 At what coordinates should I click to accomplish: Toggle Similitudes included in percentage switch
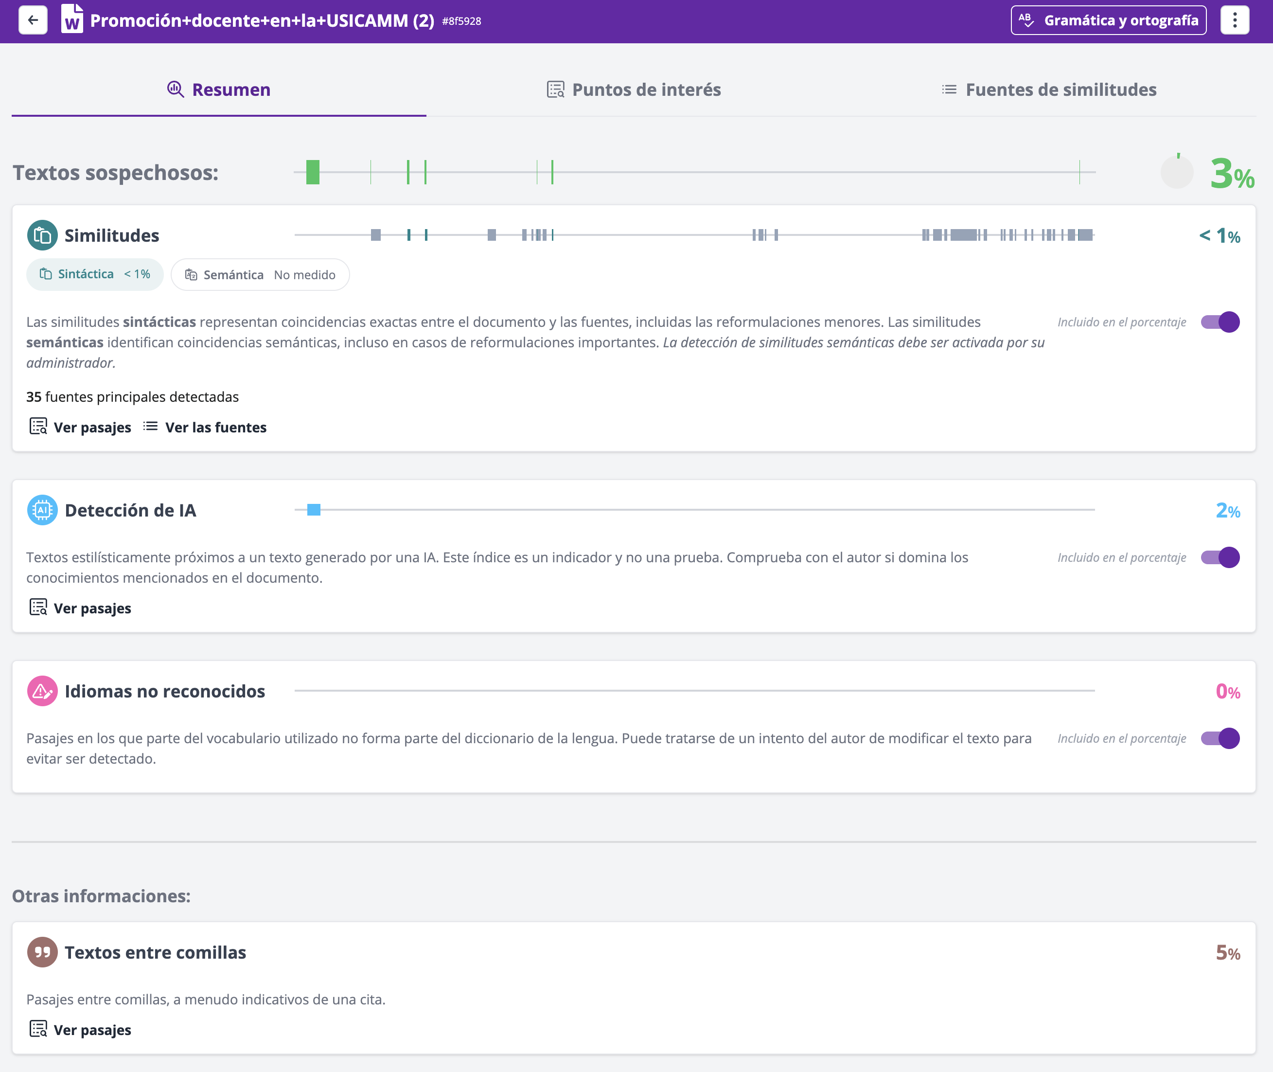1220,322
